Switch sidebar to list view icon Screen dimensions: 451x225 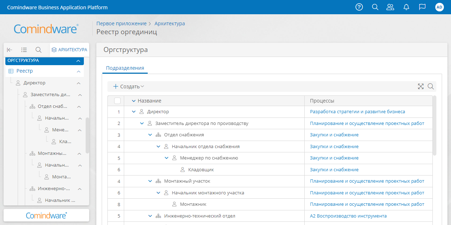(x=24, y=50)
